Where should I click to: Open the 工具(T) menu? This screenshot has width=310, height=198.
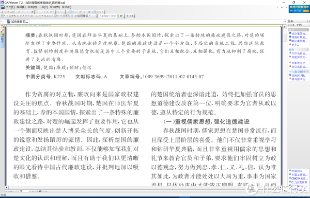point(43,7)
